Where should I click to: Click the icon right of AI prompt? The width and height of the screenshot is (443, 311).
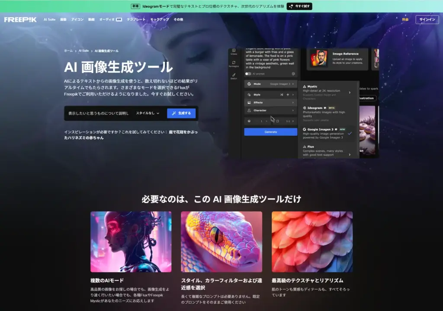pyautogui.click(x=293, y=74)
